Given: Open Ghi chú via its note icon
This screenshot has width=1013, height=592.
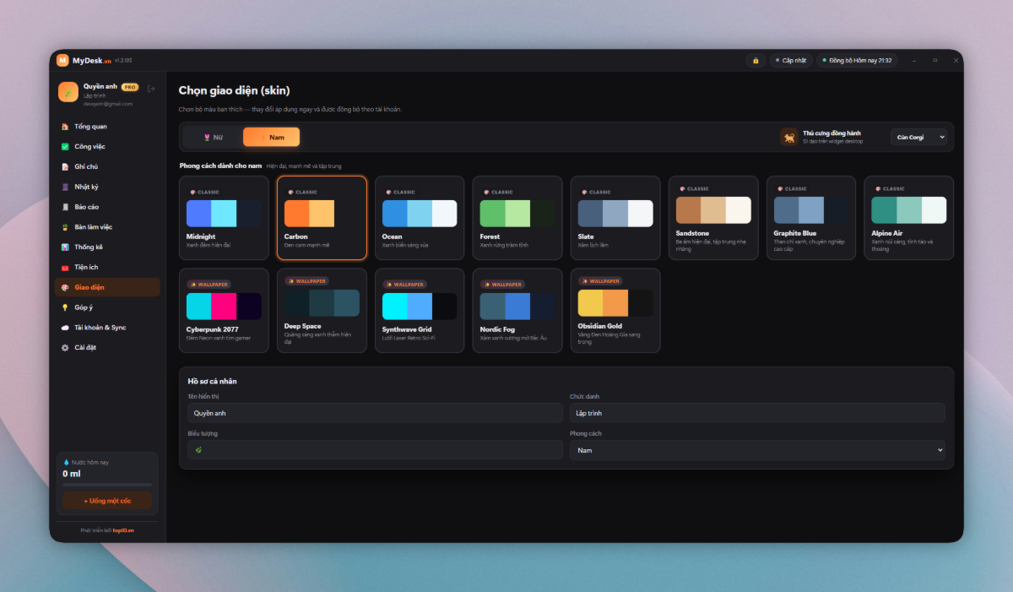Looking at the screenshot, I should coord(65,167).
